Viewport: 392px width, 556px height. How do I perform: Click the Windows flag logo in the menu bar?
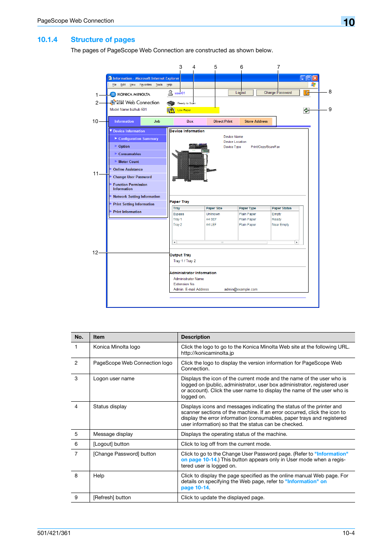coord(314,84)
